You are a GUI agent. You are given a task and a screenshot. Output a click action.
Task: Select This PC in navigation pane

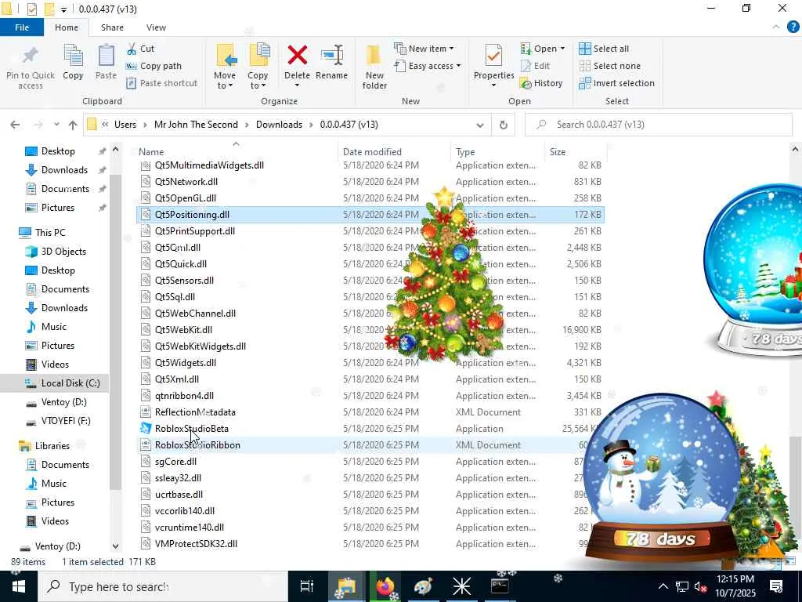(50, 232)
